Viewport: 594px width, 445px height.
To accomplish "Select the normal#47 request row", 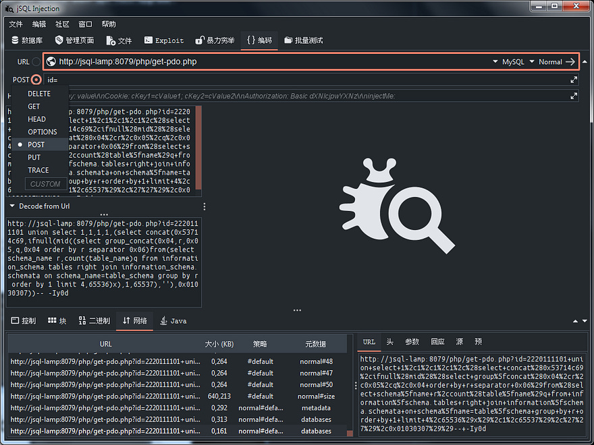I will pyautogui.click(x=178, y=373).
